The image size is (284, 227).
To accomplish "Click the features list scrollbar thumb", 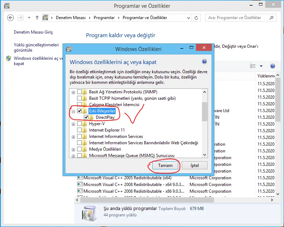I will (204, 111).
